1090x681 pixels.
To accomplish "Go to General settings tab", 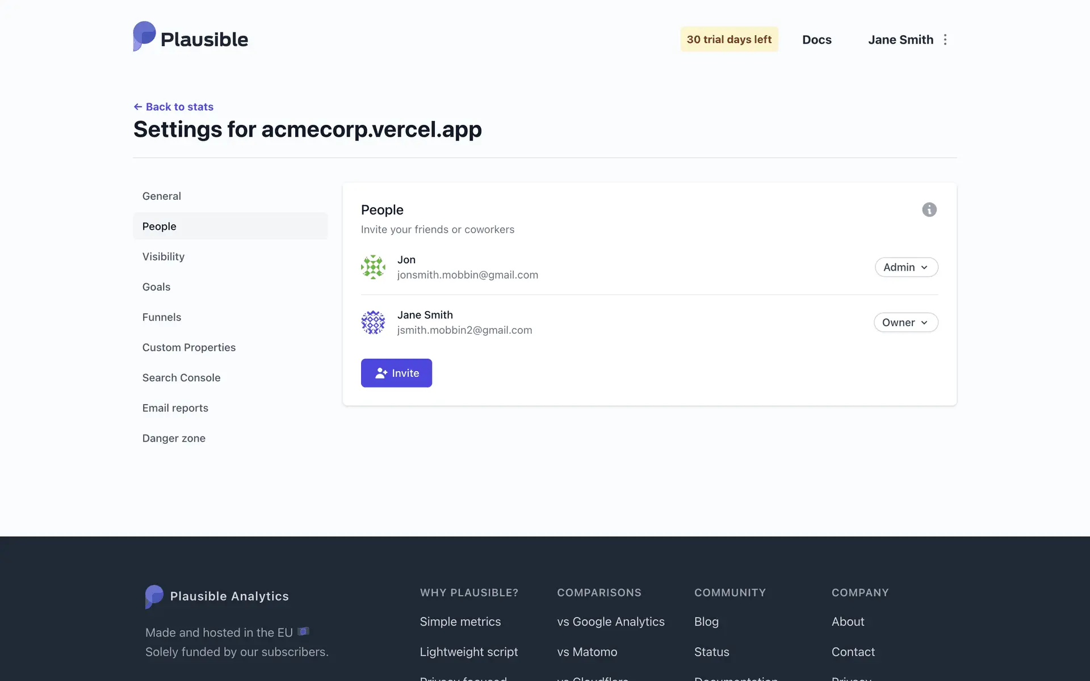I will (162, 196).
